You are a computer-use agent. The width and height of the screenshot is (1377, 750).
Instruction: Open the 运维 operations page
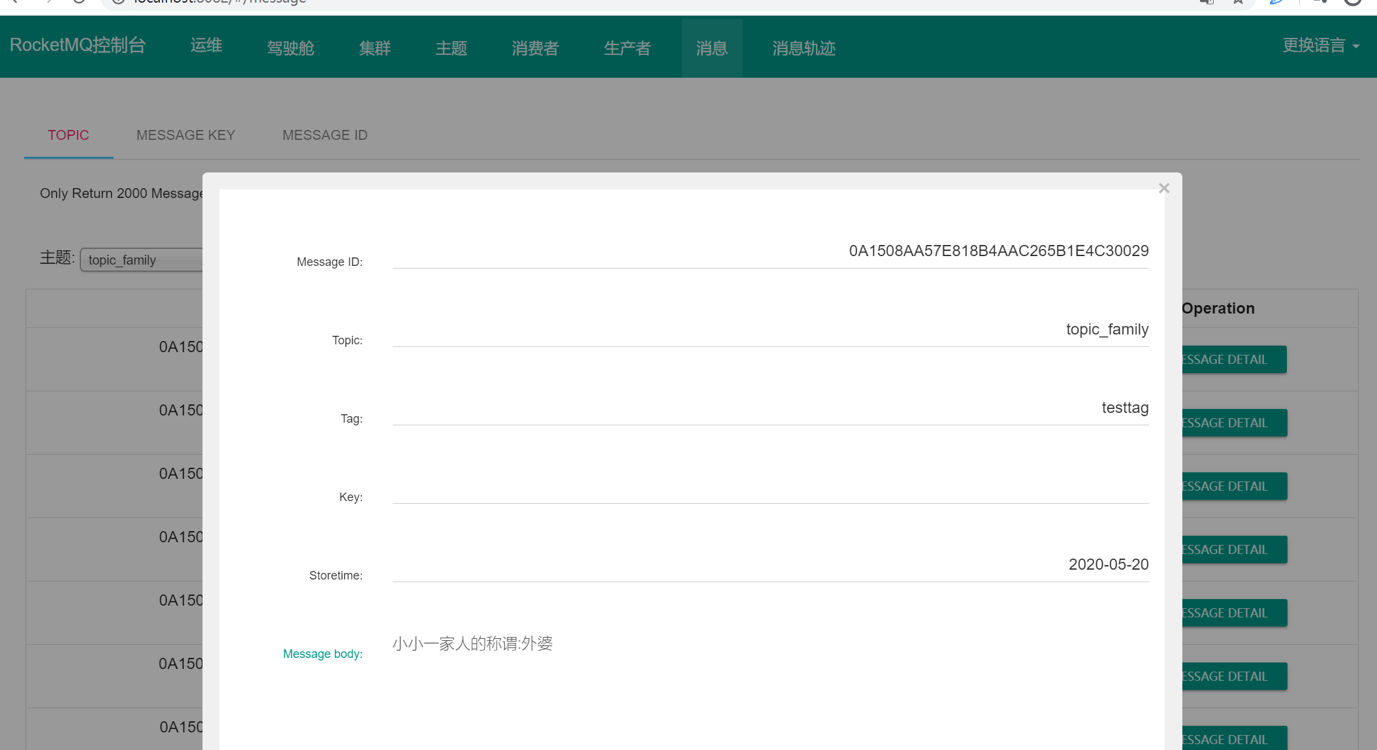click(x=206, y=45)
